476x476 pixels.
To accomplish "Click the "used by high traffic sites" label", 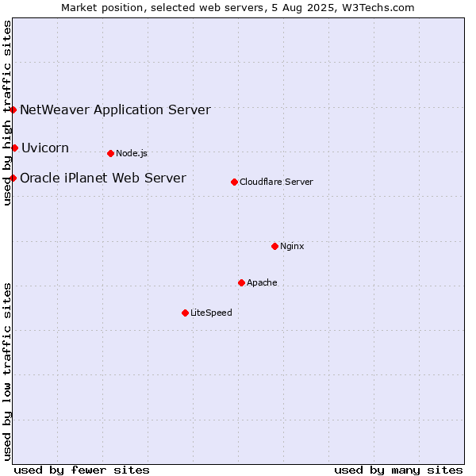I will coord(7,113).
